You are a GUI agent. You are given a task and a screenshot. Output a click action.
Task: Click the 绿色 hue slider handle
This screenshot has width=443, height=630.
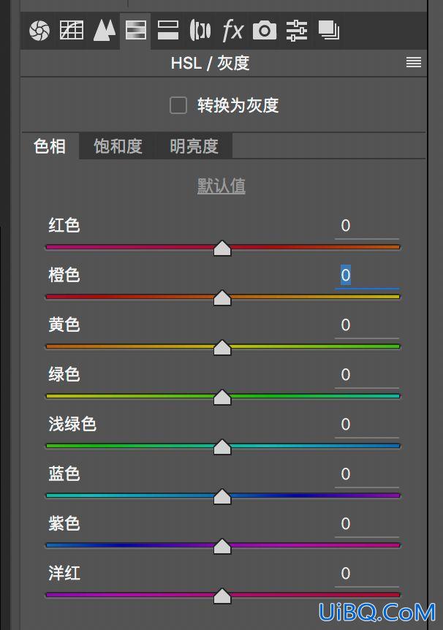click(x=222, y=398)
